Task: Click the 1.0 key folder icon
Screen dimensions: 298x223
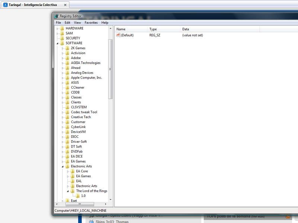Action: click(x=78, y=196)
